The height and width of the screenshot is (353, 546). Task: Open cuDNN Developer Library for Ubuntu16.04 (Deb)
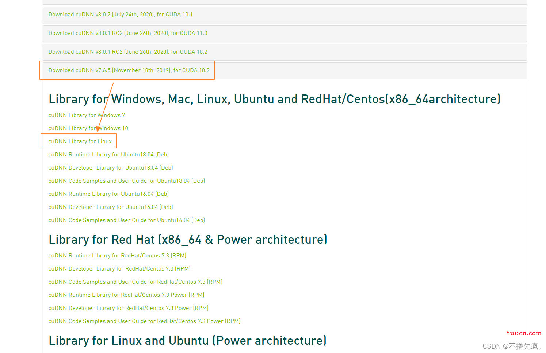[x=111, y=207]
